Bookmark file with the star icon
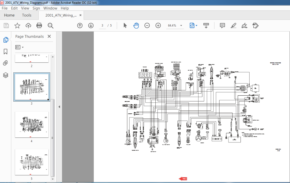Screen dimensions: 290x183 point(17,26)
